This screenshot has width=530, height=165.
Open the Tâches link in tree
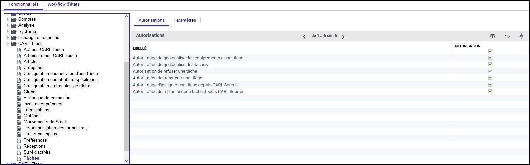pyautogui.click(x=31, y=158)
